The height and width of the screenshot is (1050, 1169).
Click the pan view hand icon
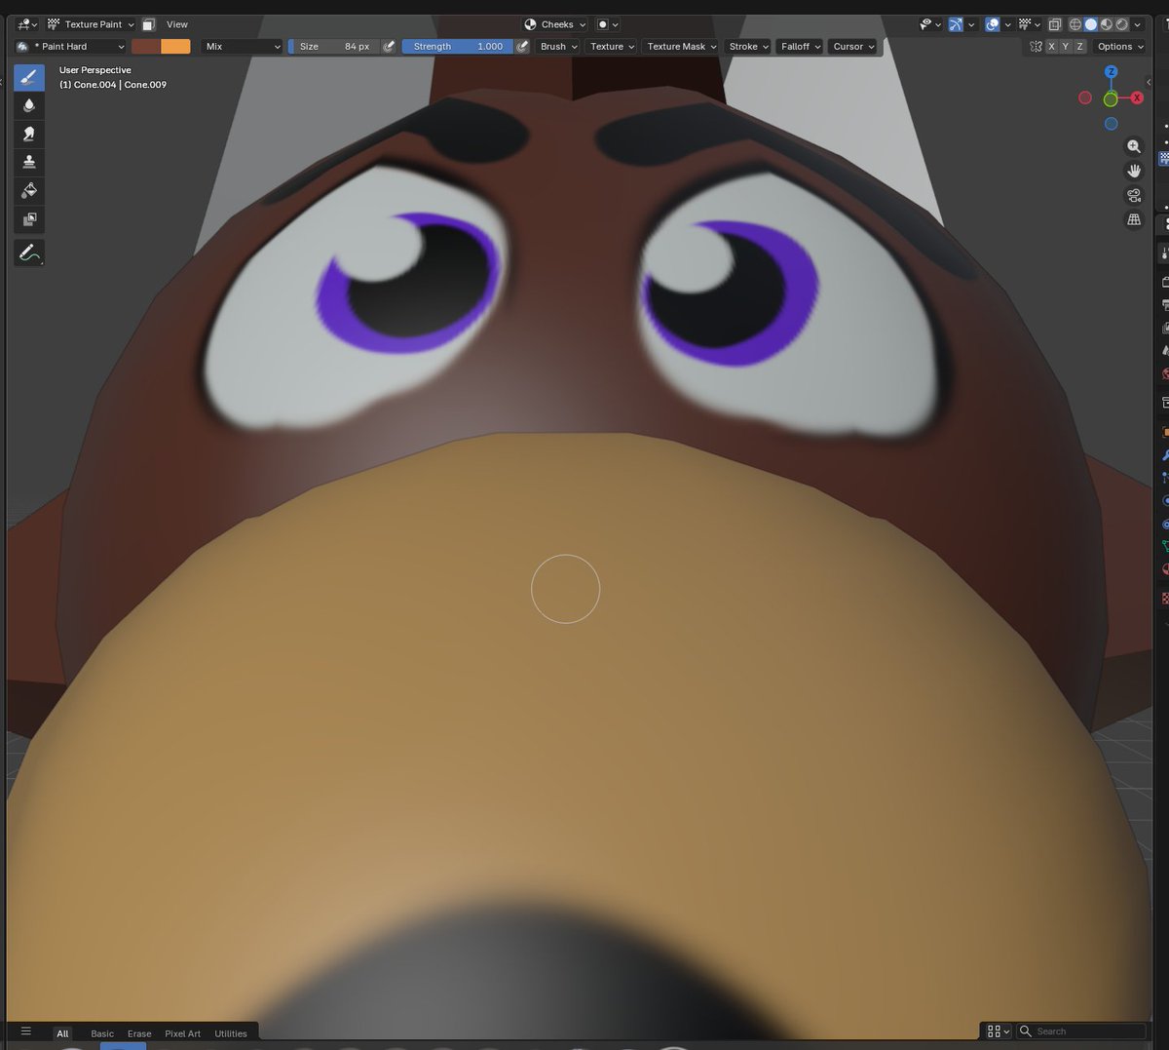pyautogui.click(x=1134, y=171)
